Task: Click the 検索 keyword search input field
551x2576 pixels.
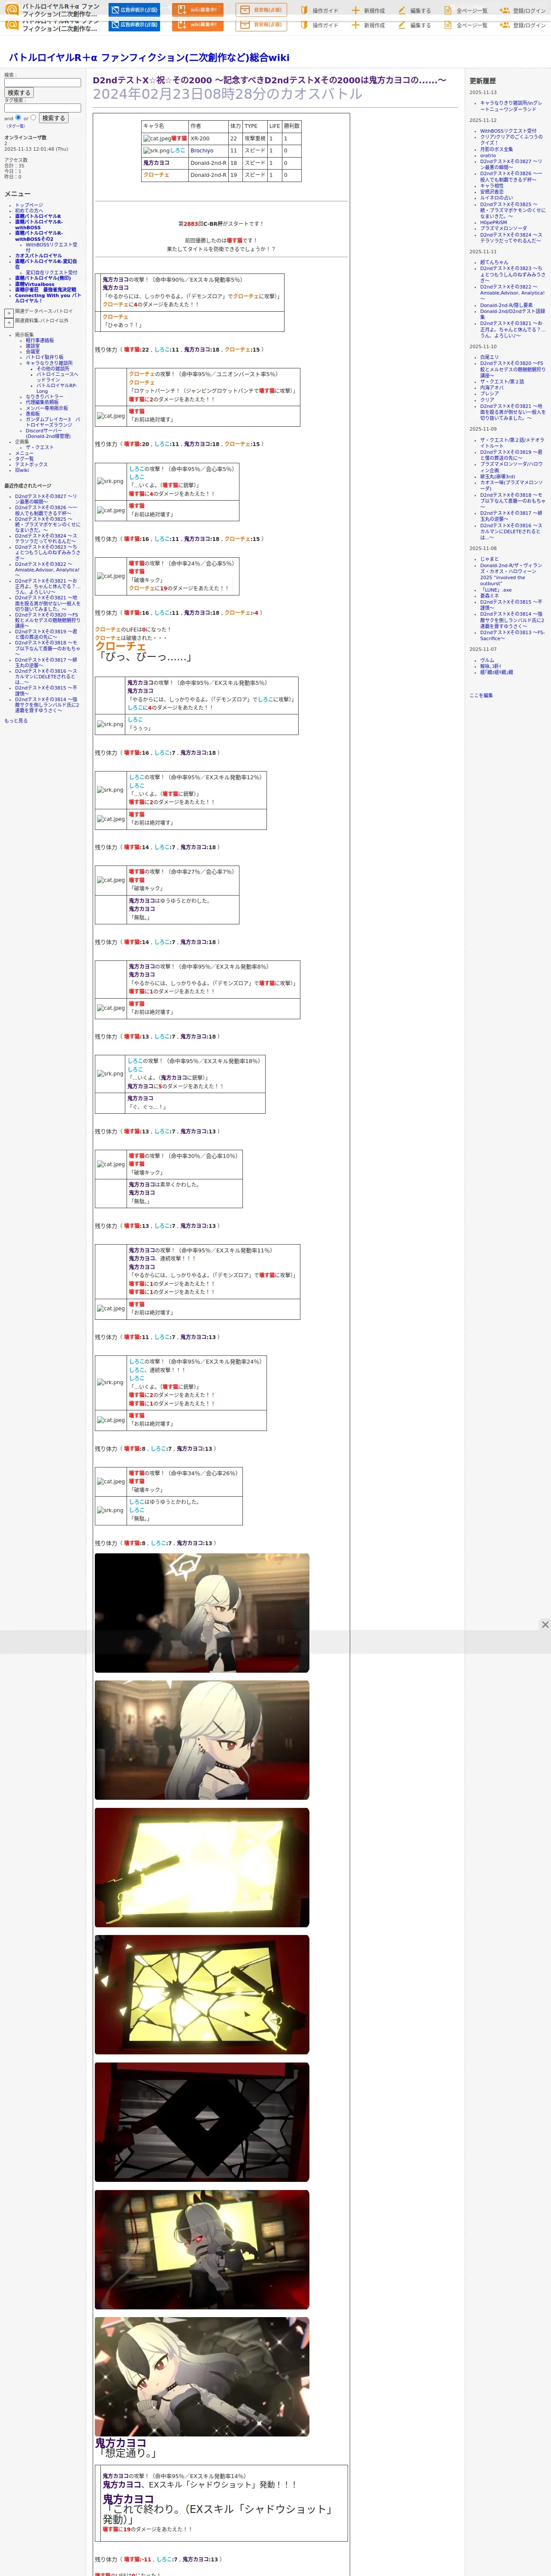Action: click(x=42, y=83)
